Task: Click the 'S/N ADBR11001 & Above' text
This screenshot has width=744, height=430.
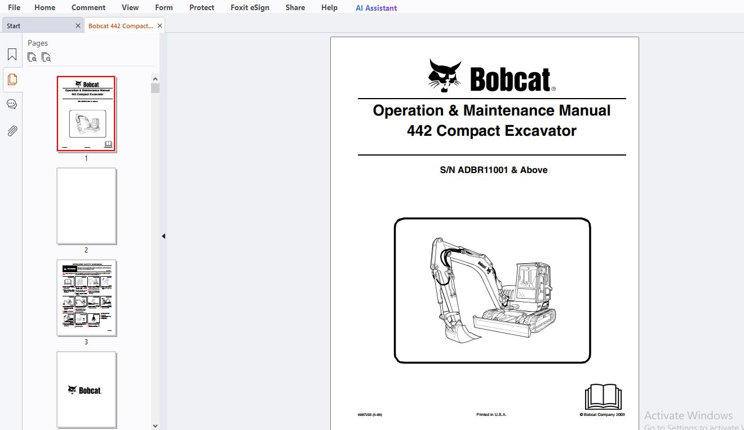Action: coord(494,170)
